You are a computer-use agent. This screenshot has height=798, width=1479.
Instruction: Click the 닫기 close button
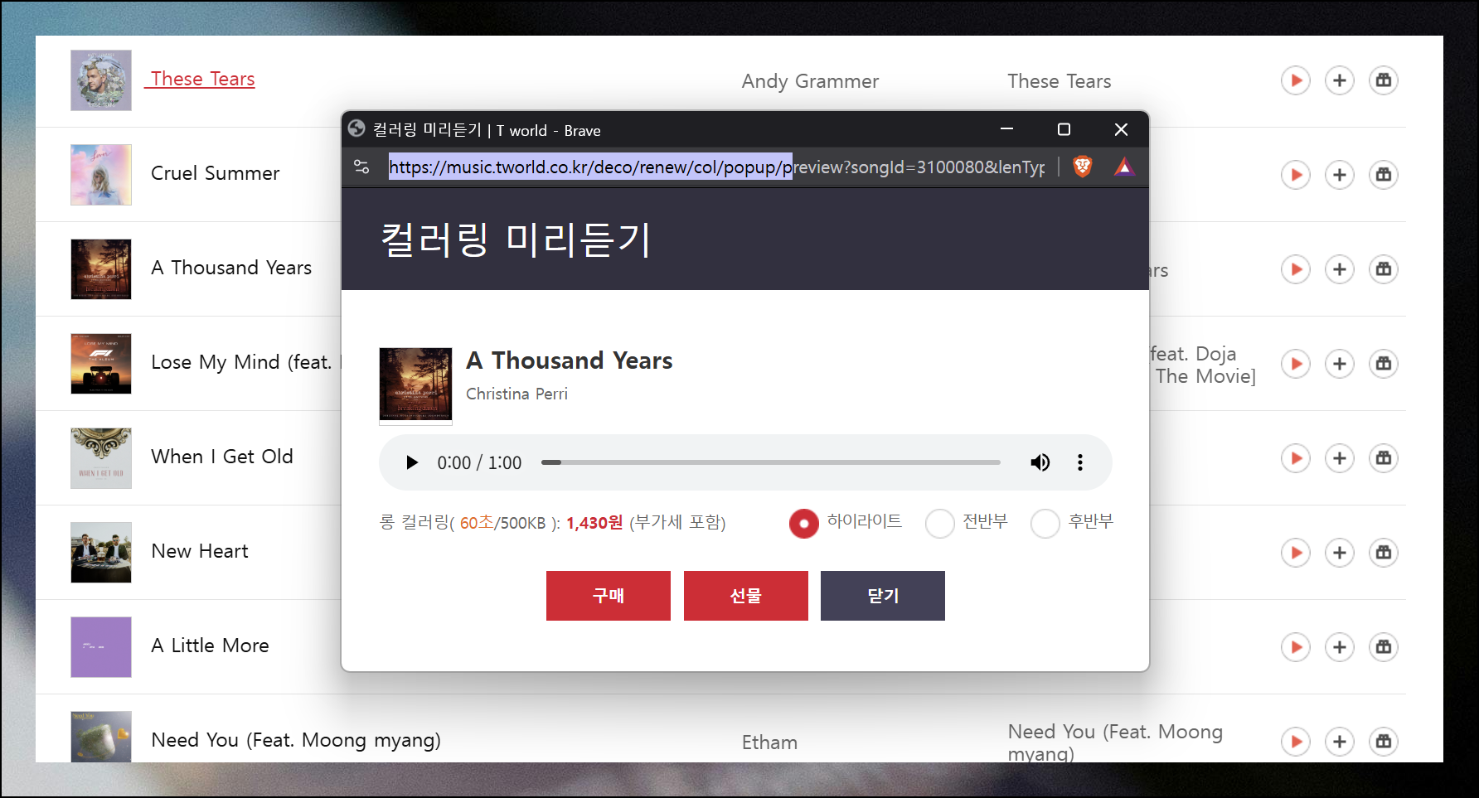883,596
